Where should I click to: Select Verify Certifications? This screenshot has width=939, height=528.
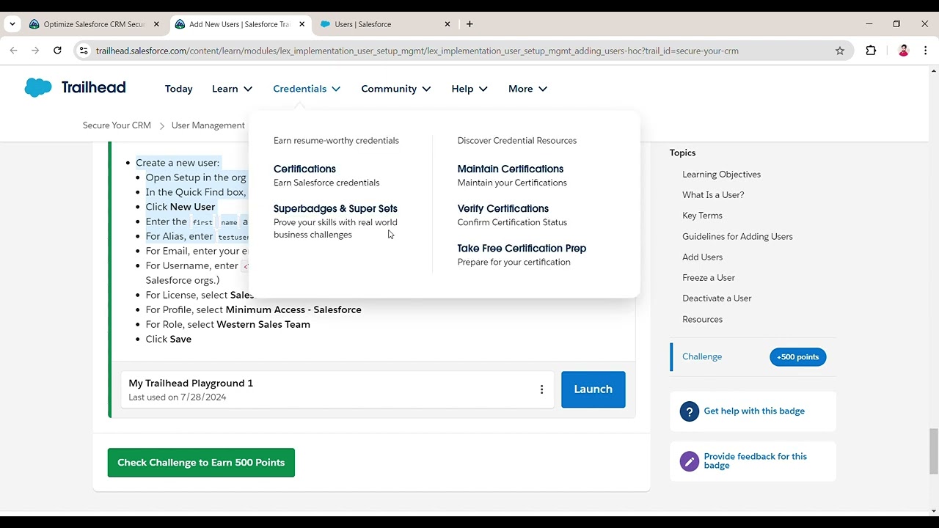coord(503,208)
